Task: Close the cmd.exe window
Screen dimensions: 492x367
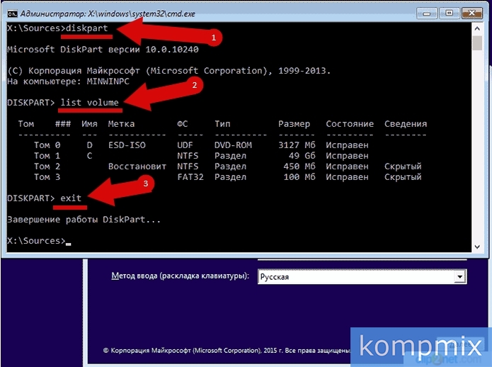Action: (x=471, y=13)
